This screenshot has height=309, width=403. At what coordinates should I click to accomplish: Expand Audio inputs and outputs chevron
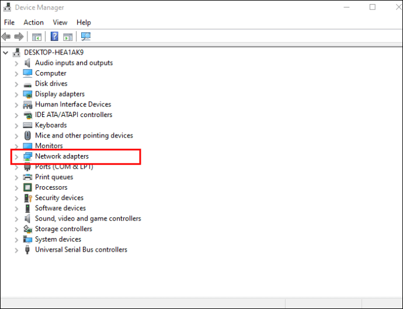click(x=16, y=63)
